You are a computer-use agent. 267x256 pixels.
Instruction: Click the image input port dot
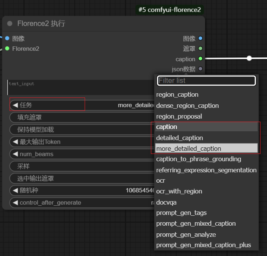coord(7,38)
